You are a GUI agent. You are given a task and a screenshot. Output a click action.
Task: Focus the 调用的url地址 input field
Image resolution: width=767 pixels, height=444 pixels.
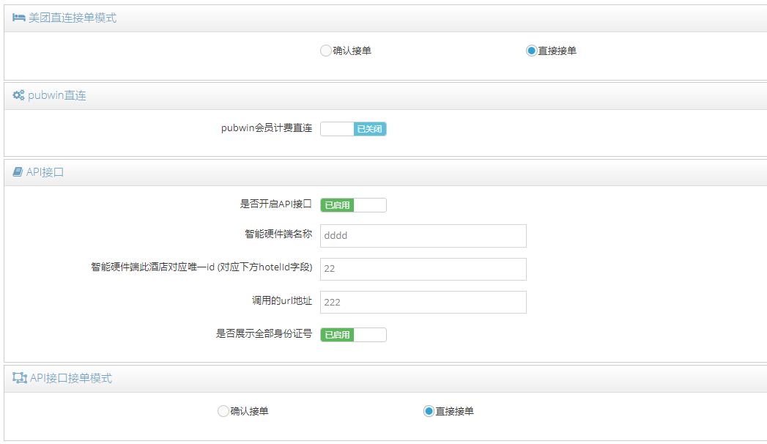(423, 302)
